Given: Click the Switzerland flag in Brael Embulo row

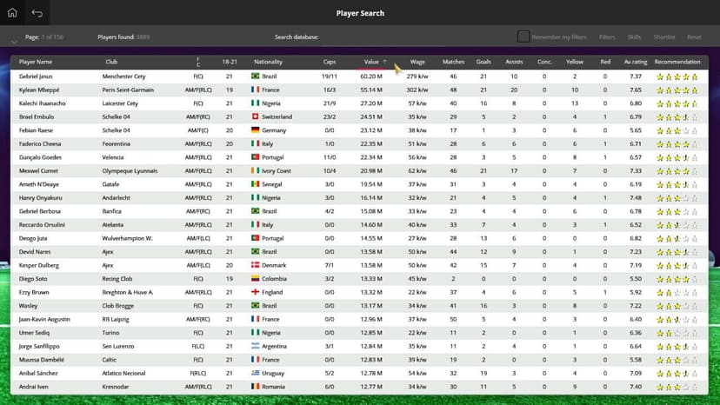Looking at the screenshot, I should coord(256,116).
